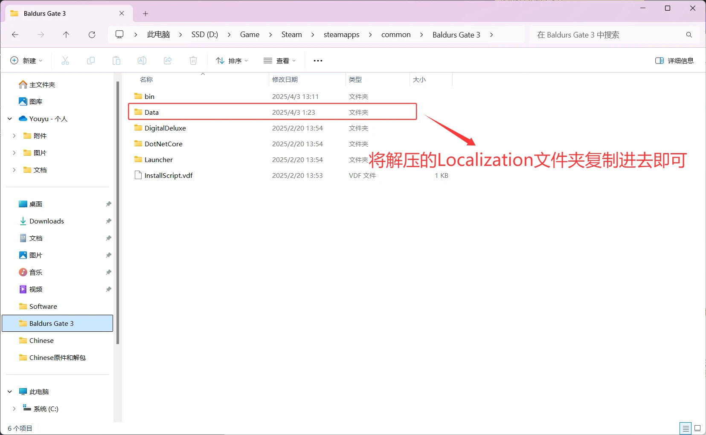706x435 pixels.
Task: Click the Copy icon in toolbar
Action: pyautogui.click(x=91, y=61)
